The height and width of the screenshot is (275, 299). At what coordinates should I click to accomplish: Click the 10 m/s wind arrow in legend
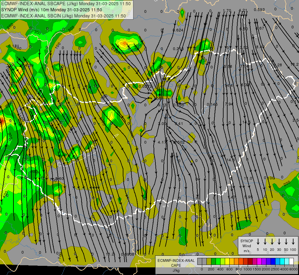[x=265, y=242]
